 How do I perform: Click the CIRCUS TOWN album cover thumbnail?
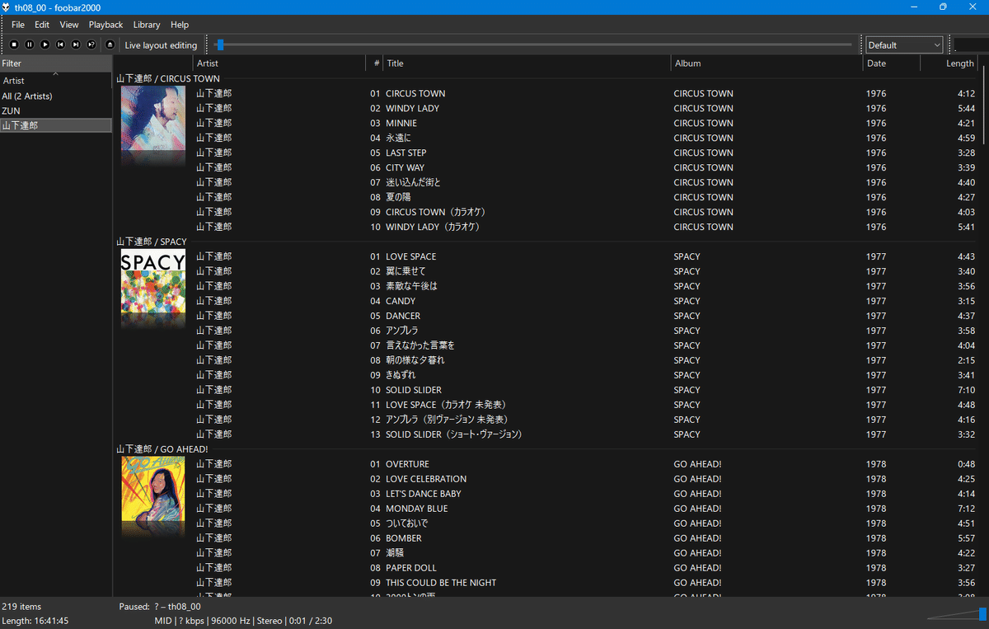pyautogui.click(x=153, y=119)
